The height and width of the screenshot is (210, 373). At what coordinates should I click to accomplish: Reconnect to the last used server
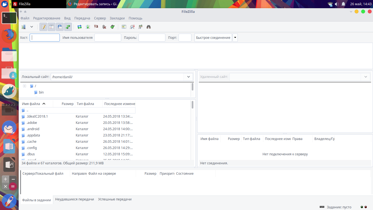pyautogui.click(x=112, y=27)
